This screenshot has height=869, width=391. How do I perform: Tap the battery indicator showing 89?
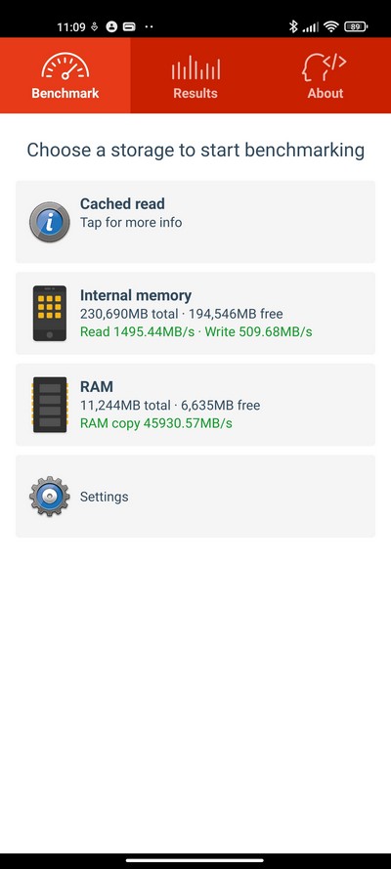(356, 26)
